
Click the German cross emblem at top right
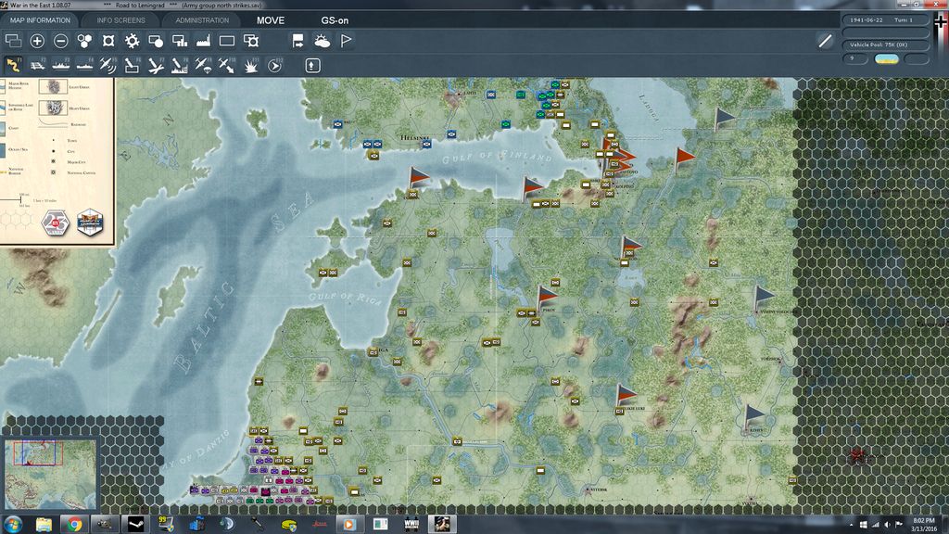(940, 23)
